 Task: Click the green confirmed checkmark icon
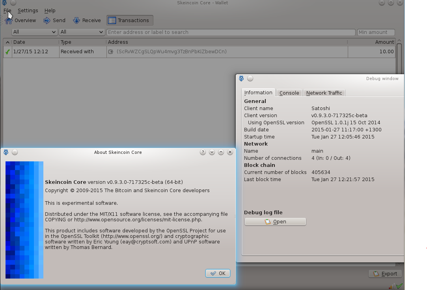(7, 52)
